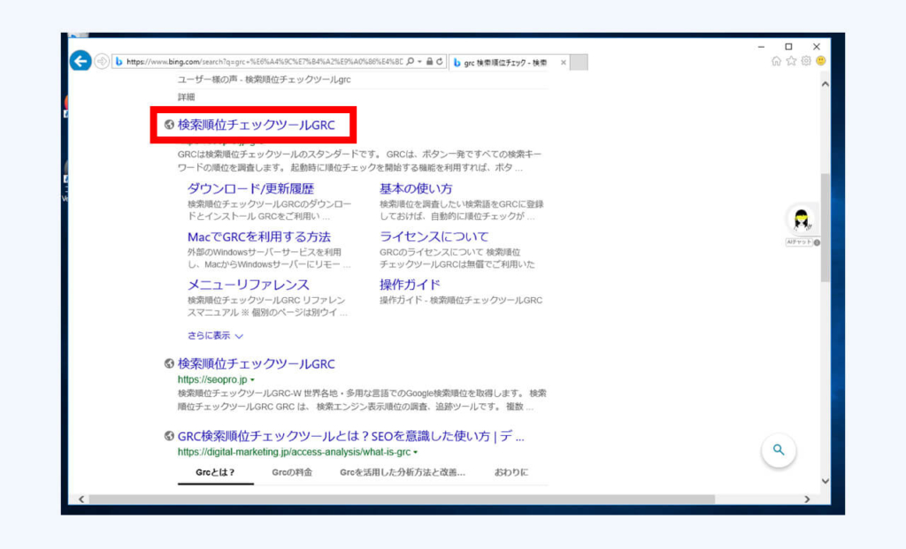Viewport: 906px width, 549px height.
Task: Click the https://seopro.jp green URL
Action: (x=212, y=380)
